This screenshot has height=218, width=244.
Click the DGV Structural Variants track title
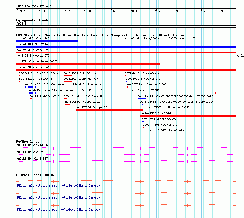click(102, 35)
